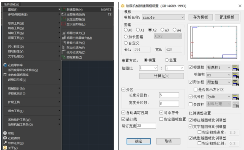Click the browse icon beside 附加栏 dropdown

(236, 82)
